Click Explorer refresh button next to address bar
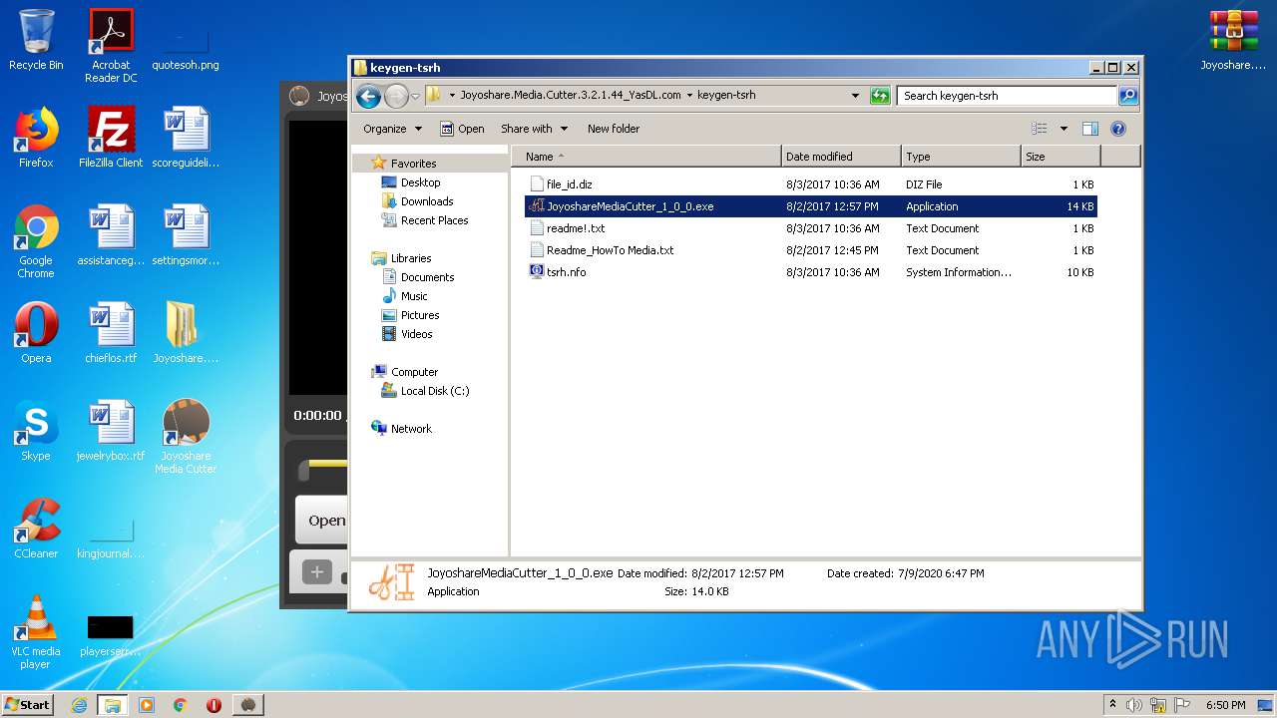This screenshot has width=1277, height=718. tap(880, 96)
